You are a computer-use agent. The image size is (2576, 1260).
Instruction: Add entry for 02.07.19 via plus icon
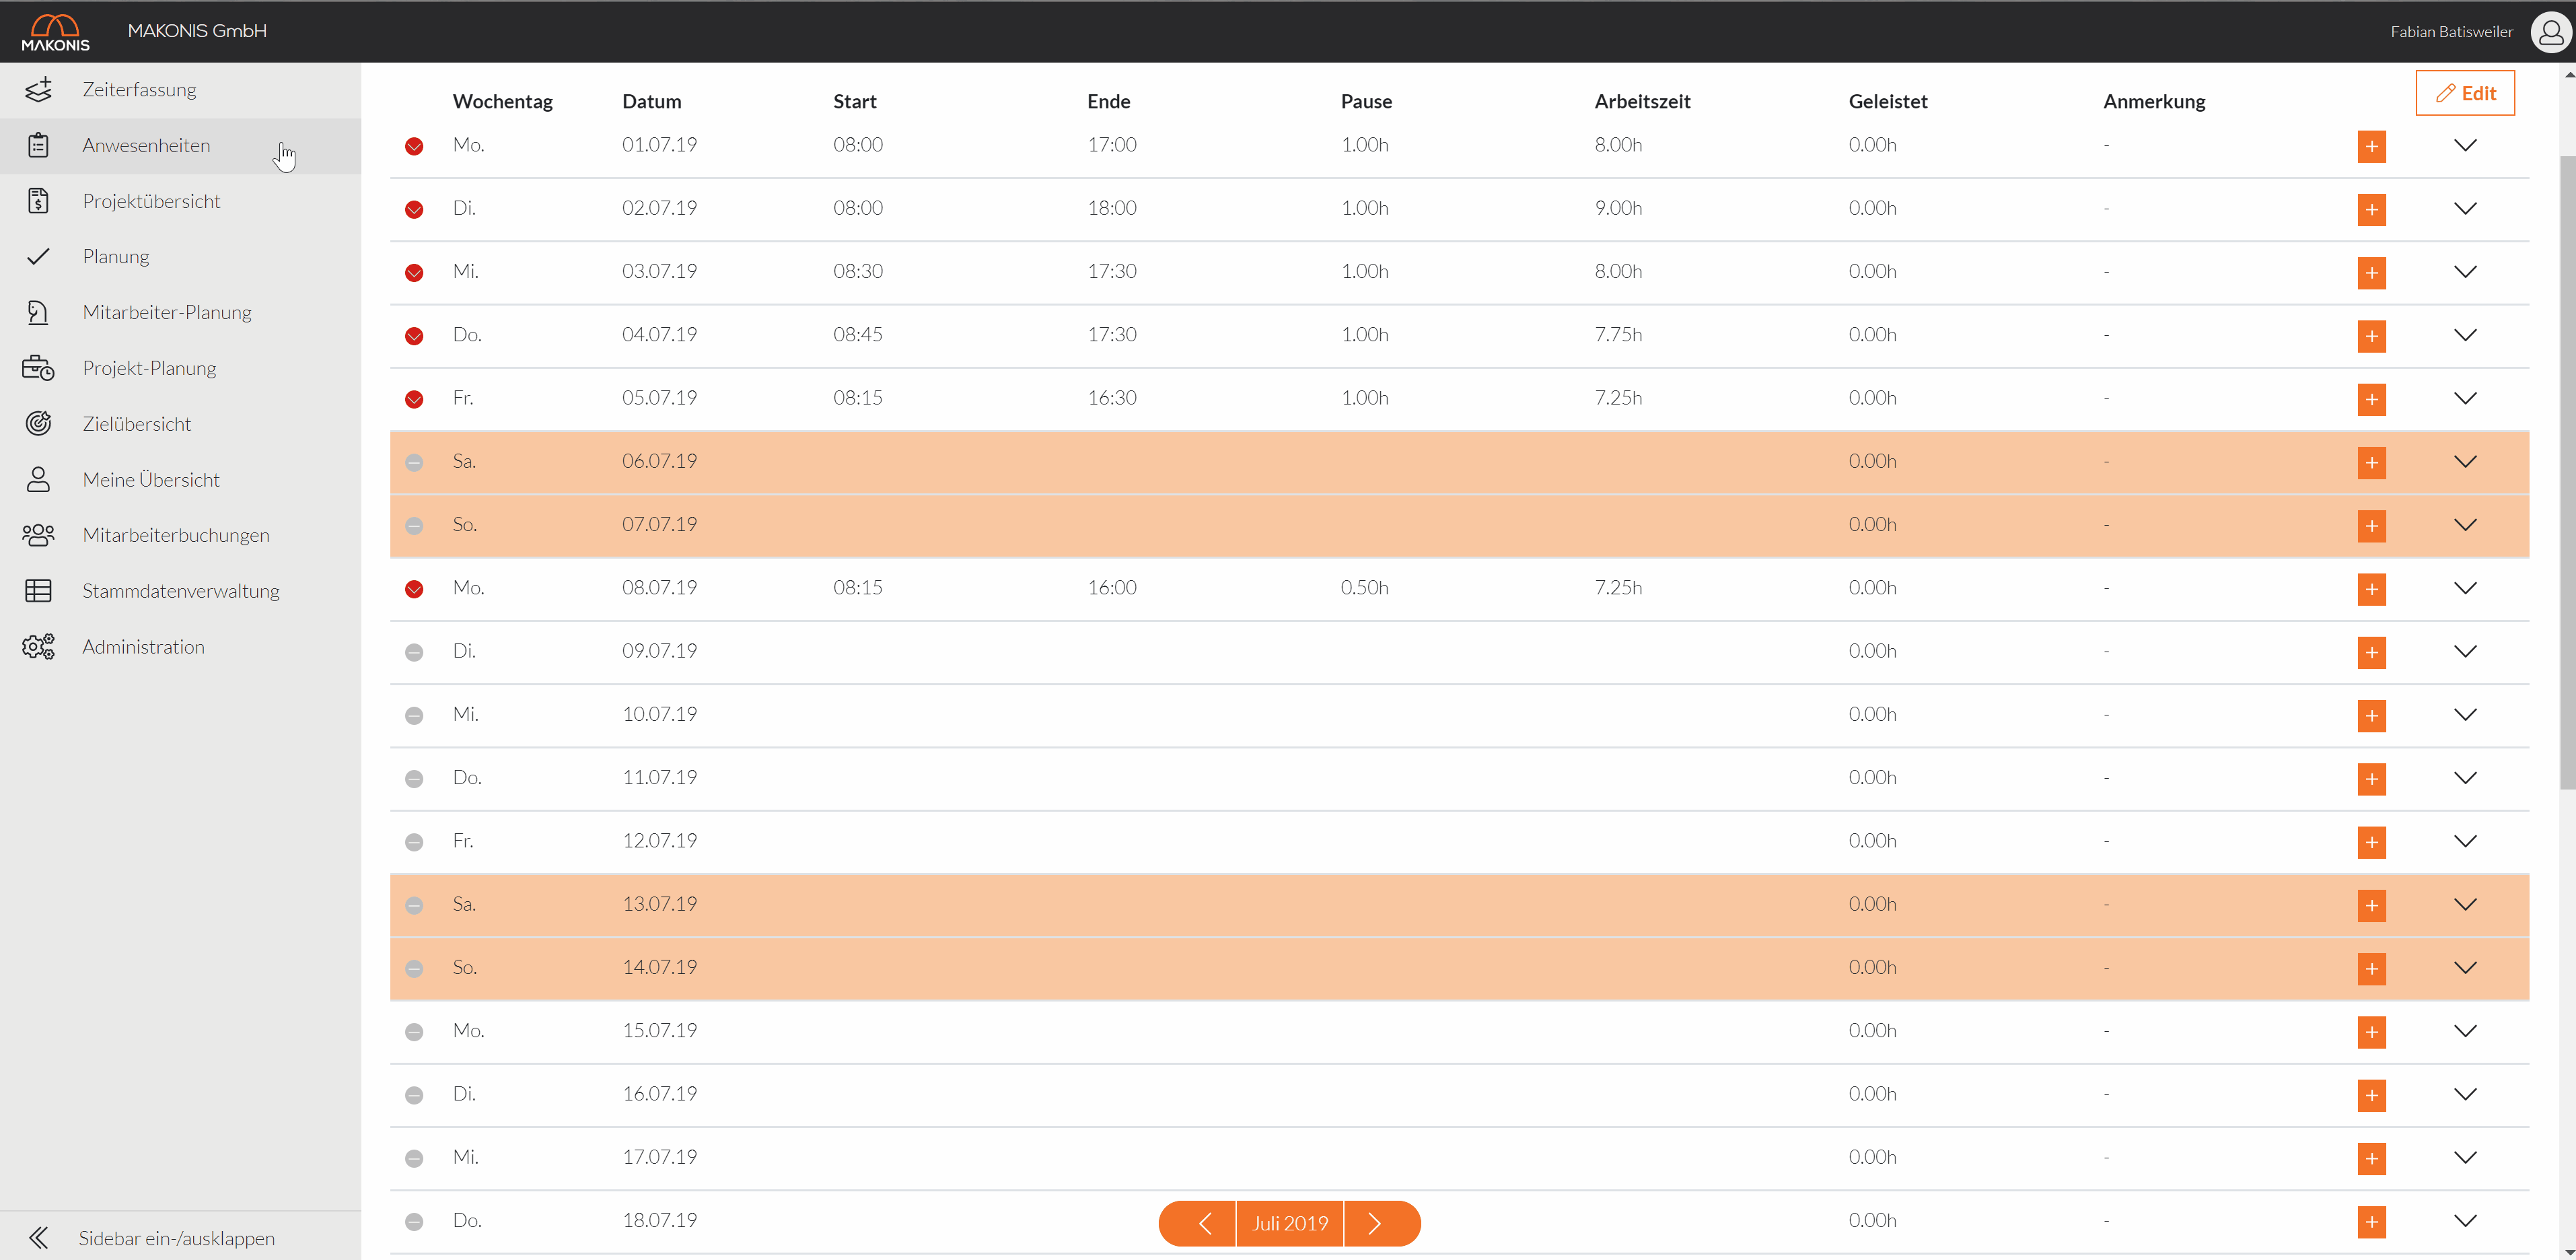click(x=2372, y=209)
